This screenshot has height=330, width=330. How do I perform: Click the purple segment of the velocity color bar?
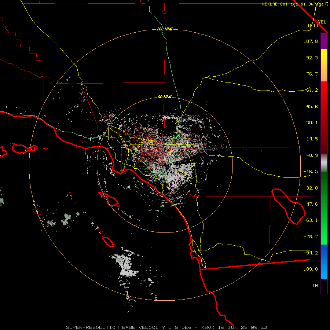324,41
